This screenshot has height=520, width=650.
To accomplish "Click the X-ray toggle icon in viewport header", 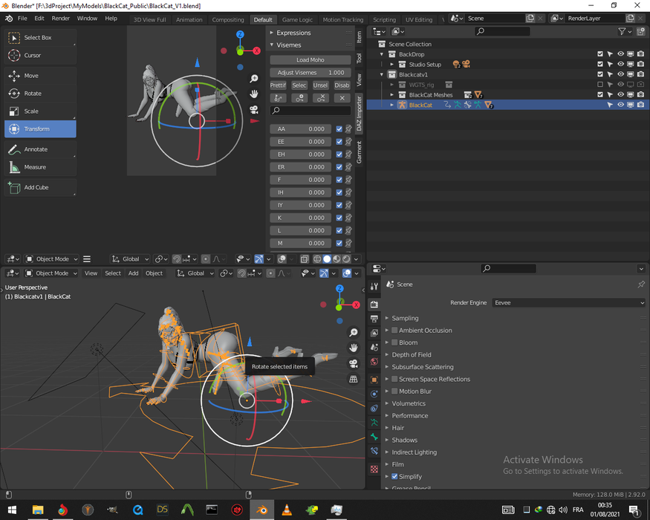I will 305,259.
